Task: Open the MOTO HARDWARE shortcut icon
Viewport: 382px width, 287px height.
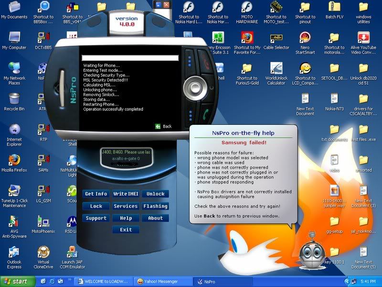Action: (x=247, y=12)
